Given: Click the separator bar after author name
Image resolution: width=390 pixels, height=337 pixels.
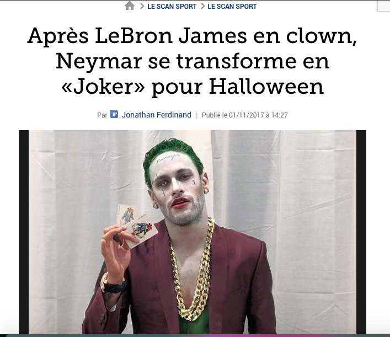Looking at the screenshot, I should coord(196,115).
